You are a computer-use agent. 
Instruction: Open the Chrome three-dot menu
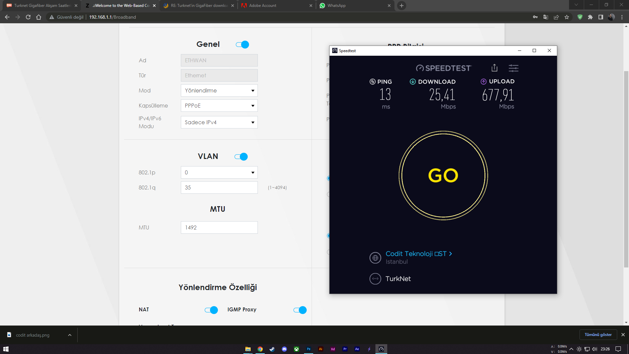click(622, 17)
